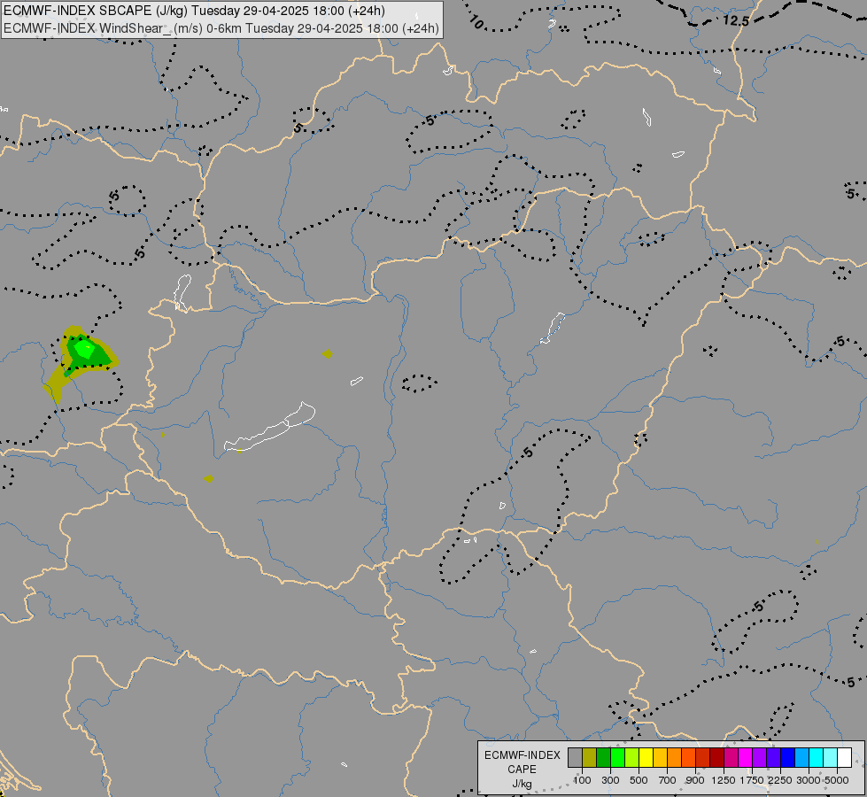This screenshot has height=797, width=867.
Task: Click the 300 legend label
Action: 610,780
